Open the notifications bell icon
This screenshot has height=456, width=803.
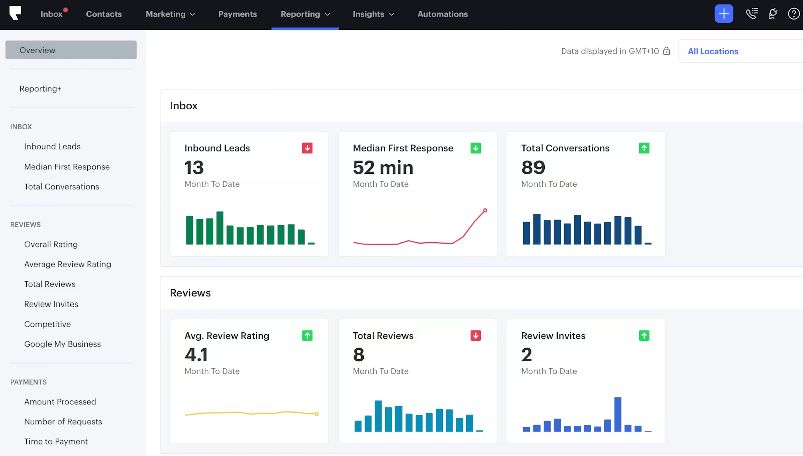[x=773, y=14]
